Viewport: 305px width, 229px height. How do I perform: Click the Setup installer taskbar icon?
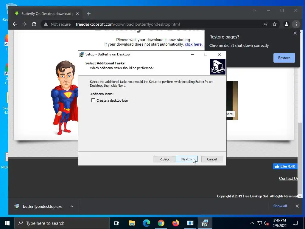coord(205,223)
